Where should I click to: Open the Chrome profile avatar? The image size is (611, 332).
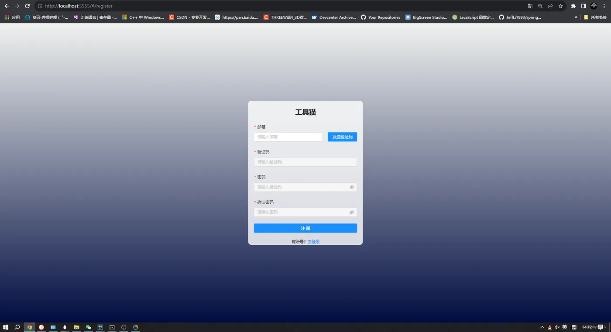(x=594, y=6)
